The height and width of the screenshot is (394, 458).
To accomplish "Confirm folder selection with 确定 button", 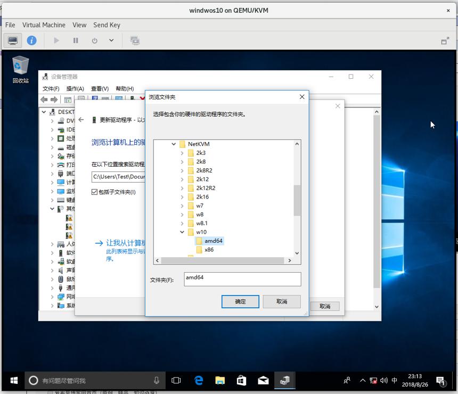I will pyautogui.click(x=240, y=301).
